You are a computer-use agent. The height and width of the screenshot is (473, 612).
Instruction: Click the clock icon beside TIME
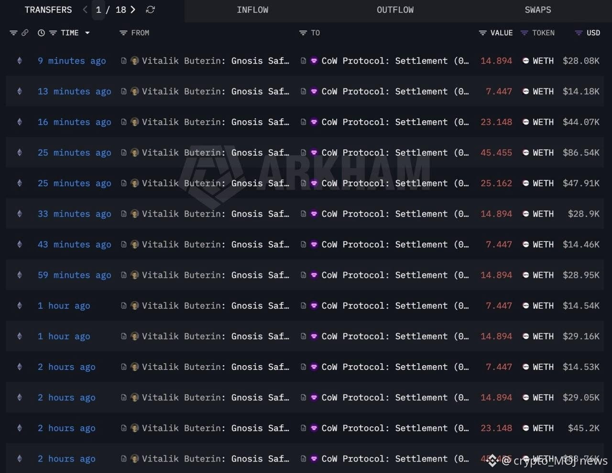(x=42, y=33)
